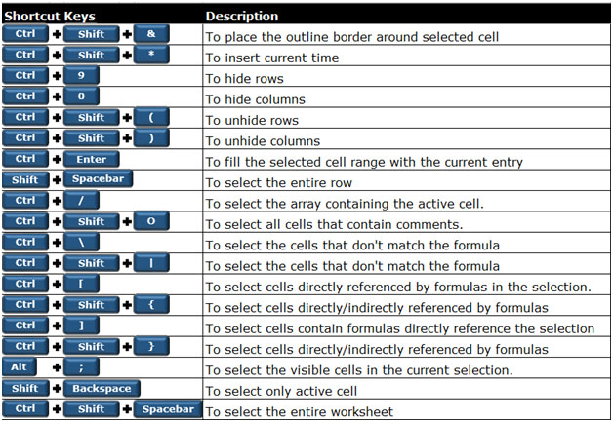Image resolution: width=613 pixels, height=422 pixels.
Task: Click the letter O key badge
Action: click(151, 221)
